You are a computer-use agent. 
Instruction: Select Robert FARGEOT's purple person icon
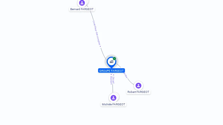coord(139,86)
